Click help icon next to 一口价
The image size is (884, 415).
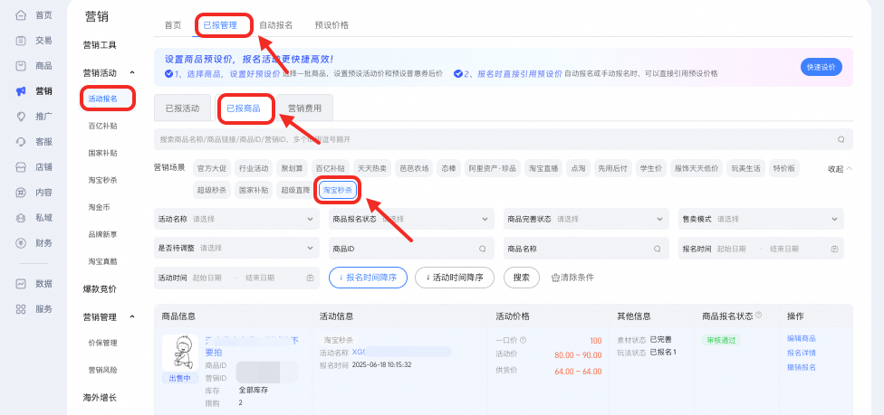tap(523, 340)
